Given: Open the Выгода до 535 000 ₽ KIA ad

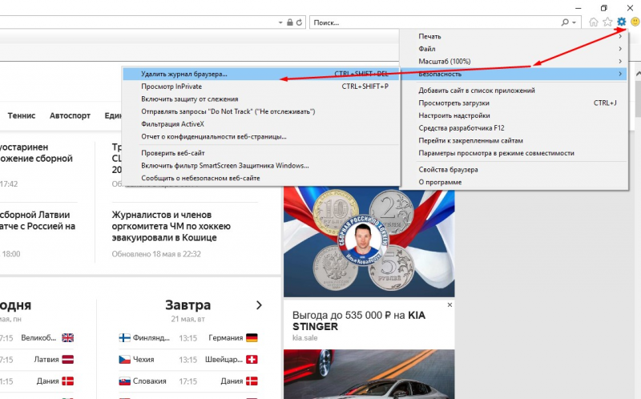Looking at the screenshot, I should pyautogui.click(x=358, y=321).
